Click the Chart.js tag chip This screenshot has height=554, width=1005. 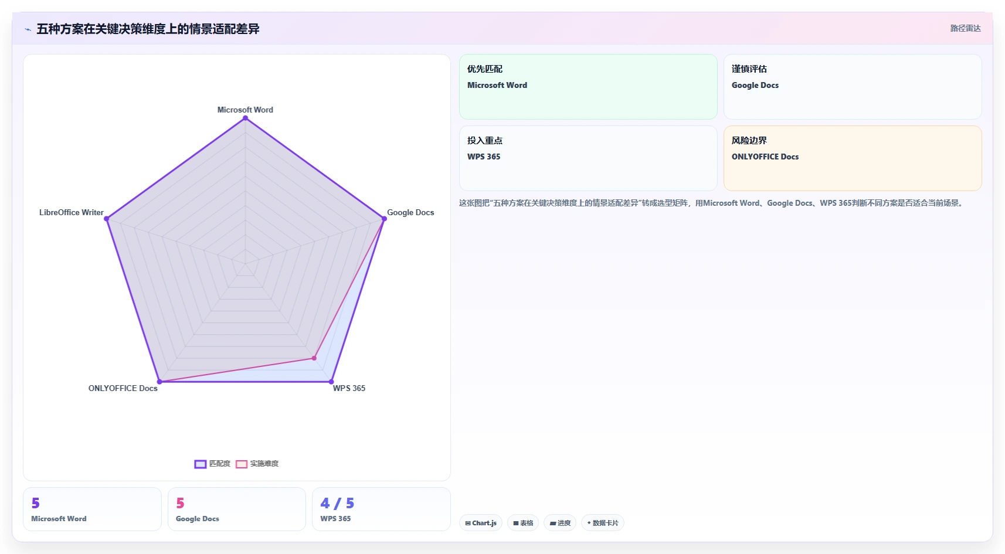coord(481,523)
